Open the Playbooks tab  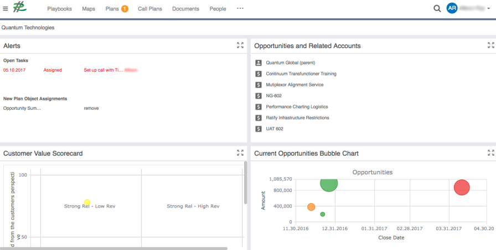(60, 9)
